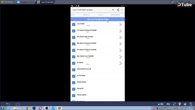The height and width of the screenshot is (110, 195).
Task: Select the Live TV hifi 2007 tab
Action: click(46, 2)
